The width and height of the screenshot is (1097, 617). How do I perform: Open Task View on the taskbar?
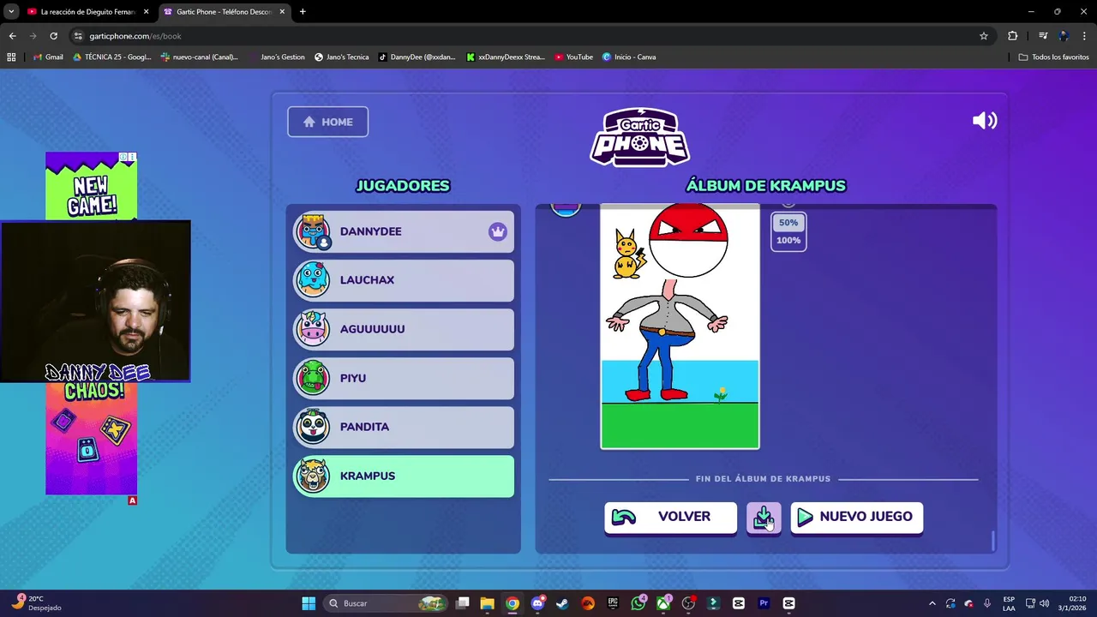[463, 603]
